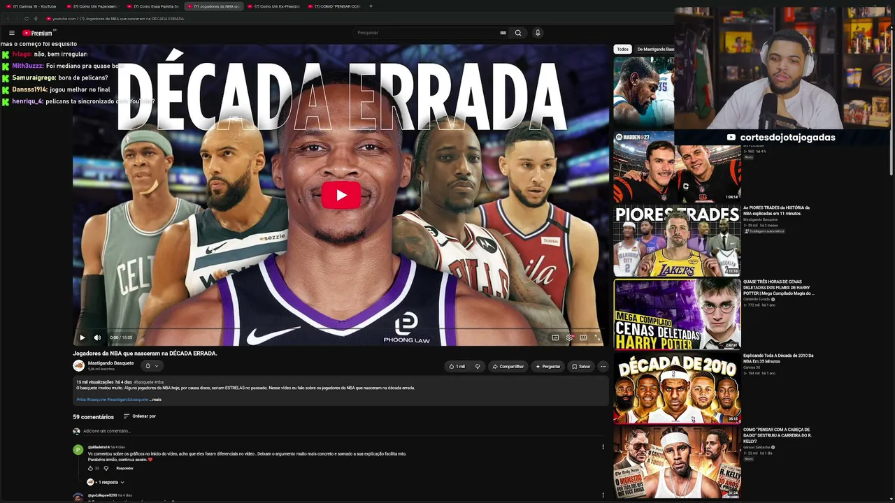Switch to 'Como Um Fazendeiro' browser tab
The height and width of the screenshot is (503, 895).
tap(94, 6)
